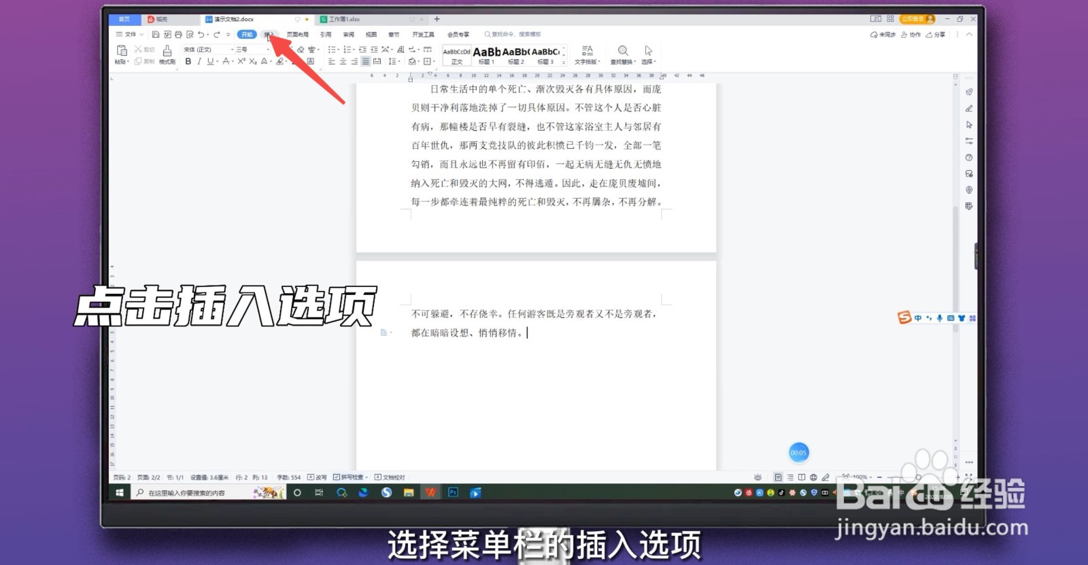The image size is (1088, 565).
Task: Click the login (立即登录) button
Action: tap(917, 19)
